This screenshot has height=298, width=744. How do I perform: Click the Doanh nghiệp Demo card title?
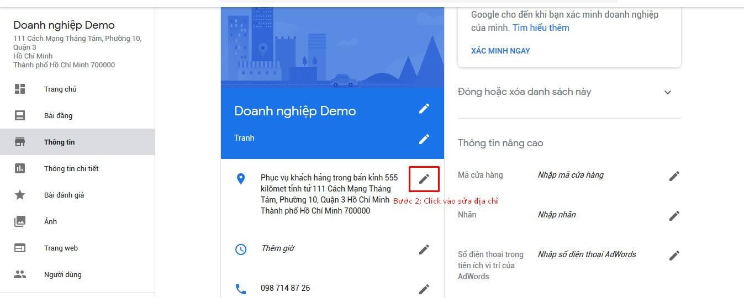(x=295, y=111)
